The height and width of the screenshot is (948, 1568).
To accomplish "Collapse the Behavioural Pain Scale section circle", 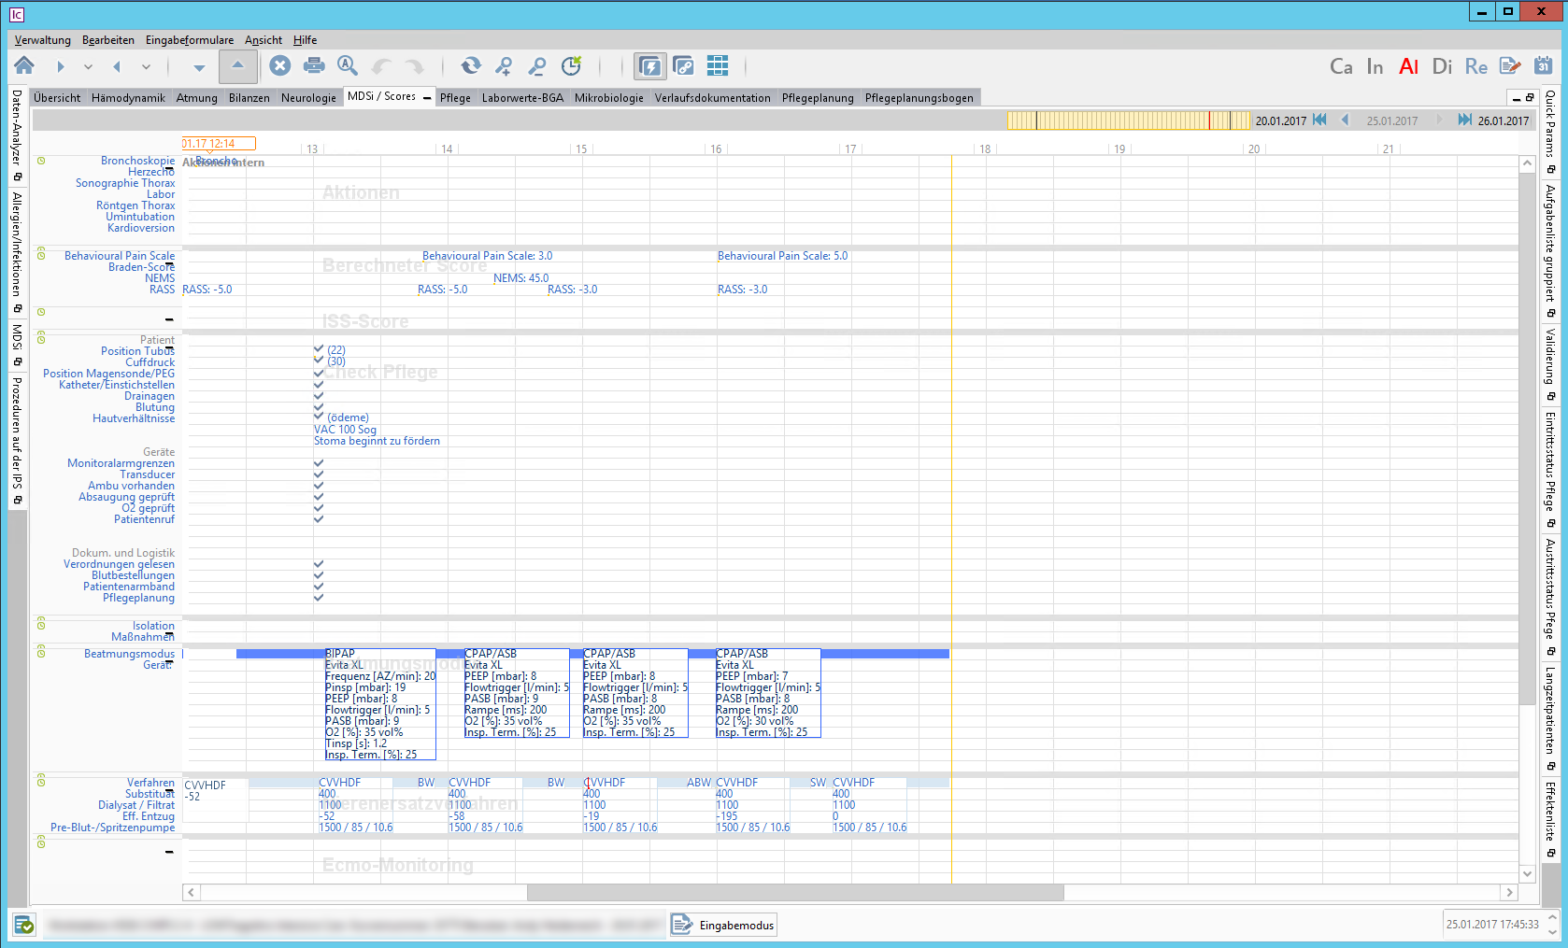I will (41, 252).
